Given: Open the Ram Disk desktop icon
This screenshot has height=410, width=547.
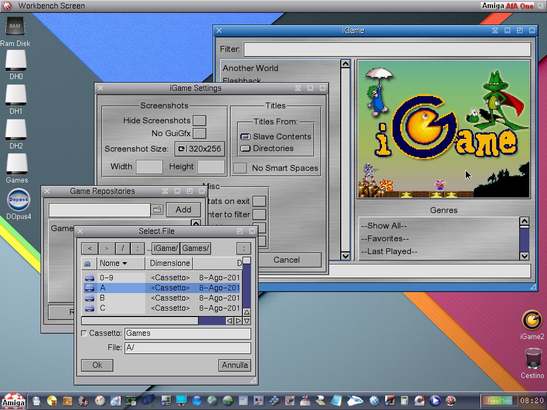Looking at the screenshot, I should [15, 28].
